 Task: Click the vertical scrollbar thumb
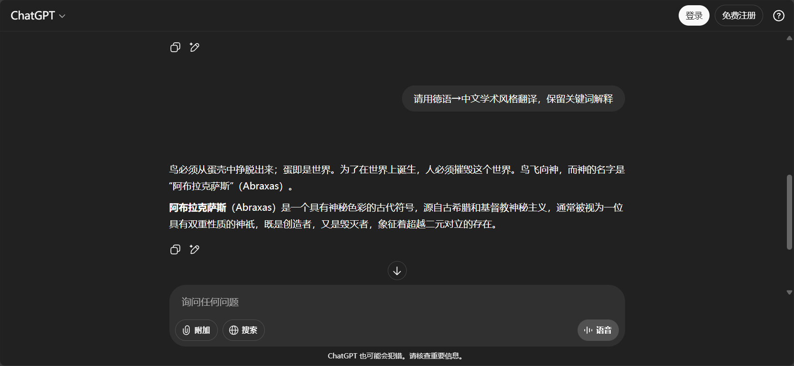[x=789, y=212]
